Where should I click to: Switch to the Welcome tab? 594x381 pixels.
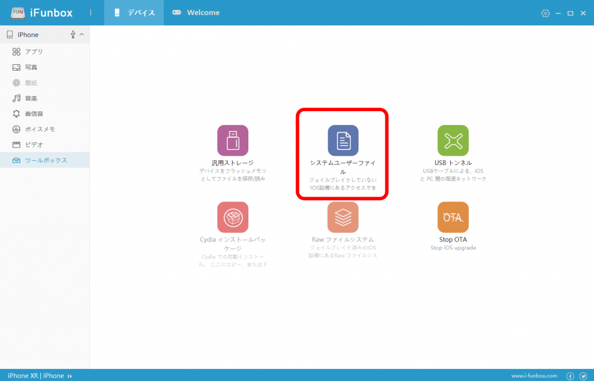(196, 13)
